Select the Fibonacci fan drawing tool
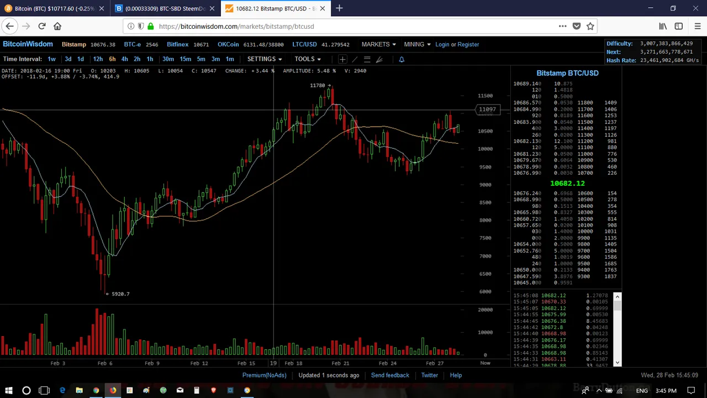The image size is (707, 398). pyautogui.click(x=379, y=59)
